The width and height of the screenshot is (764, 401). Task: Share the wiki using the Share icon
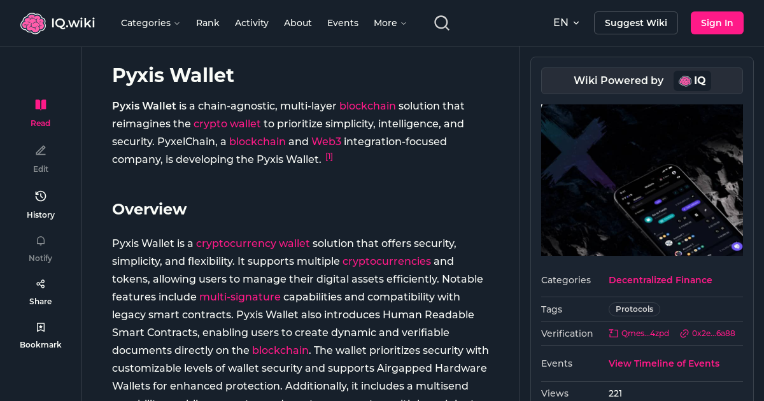pyautogui.click(x=40, y=283)
